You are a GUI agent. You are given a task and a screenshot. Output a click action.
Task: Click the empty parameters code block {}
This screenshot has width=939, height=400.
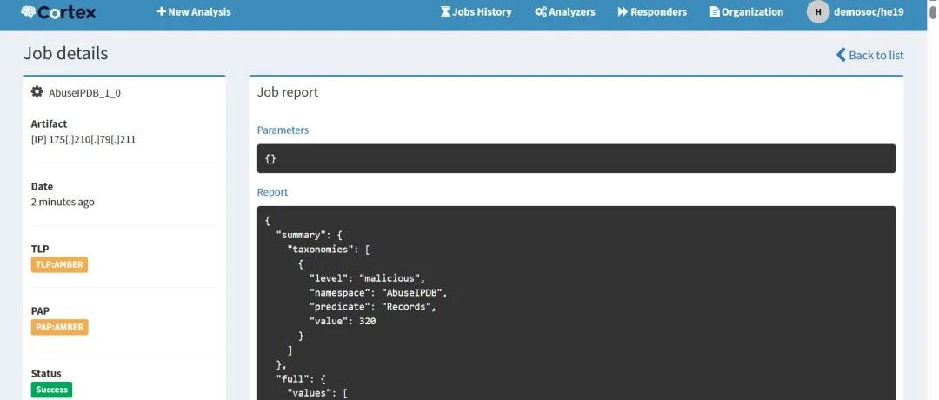point(576,158)
